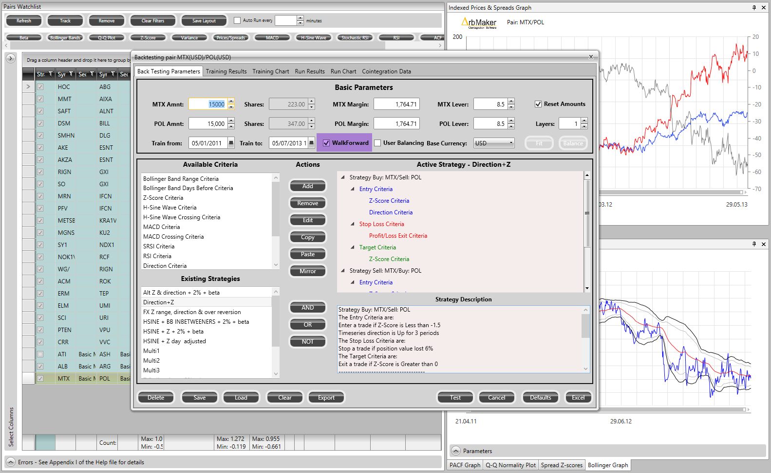Screen dimensions: 771x473
Task: Pin the Indexed Prices & Spreads Graph panel
Action: [754, 7]
